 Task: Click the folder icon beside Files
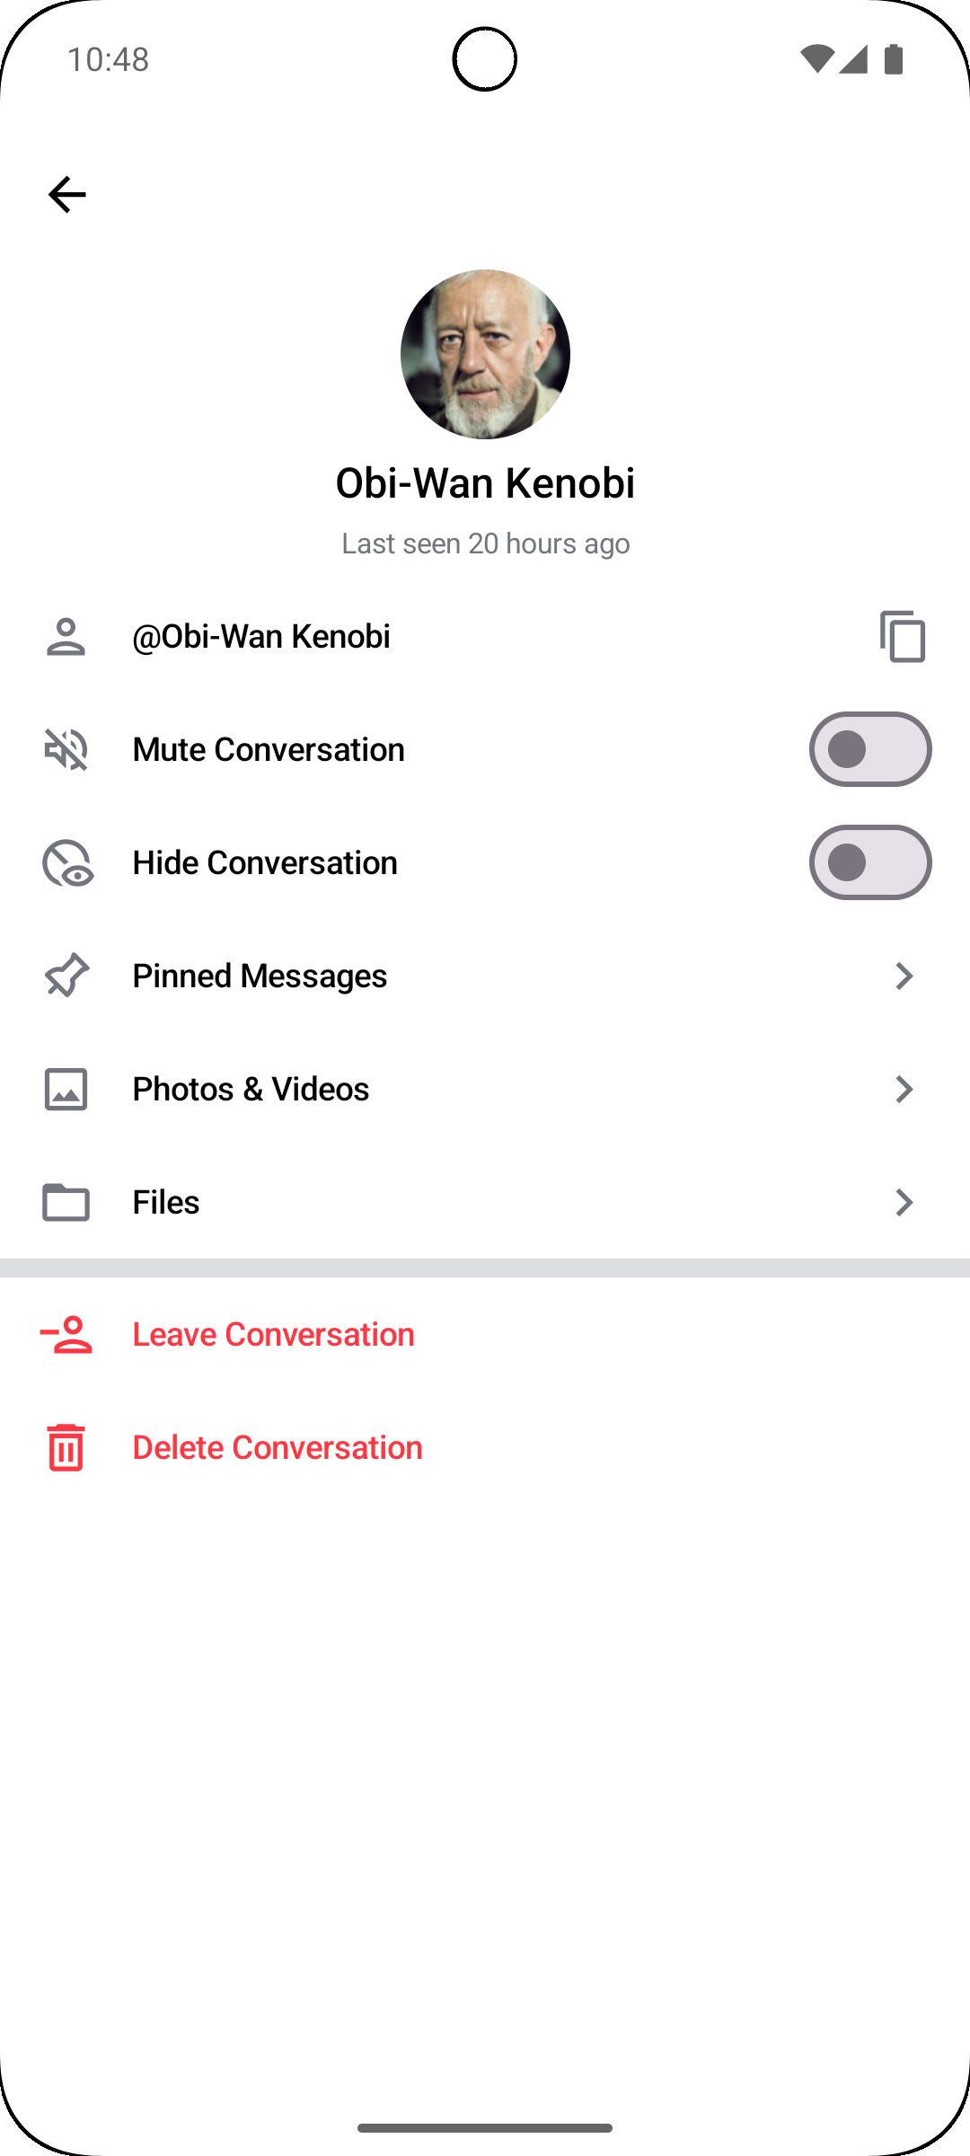[66, 1202]
